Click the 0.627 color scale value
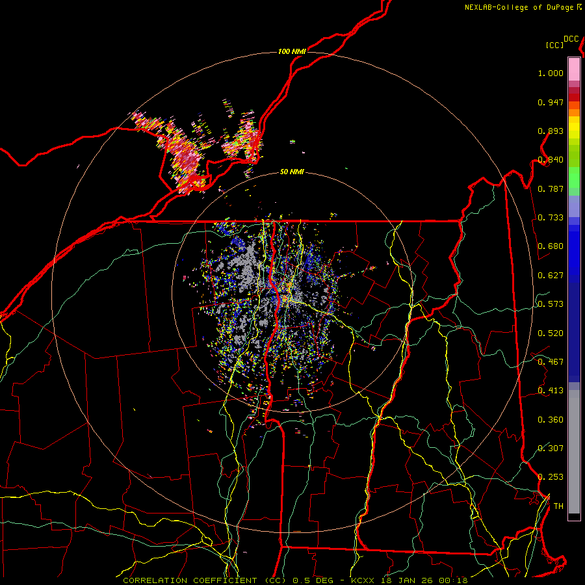 coord(551,276)
